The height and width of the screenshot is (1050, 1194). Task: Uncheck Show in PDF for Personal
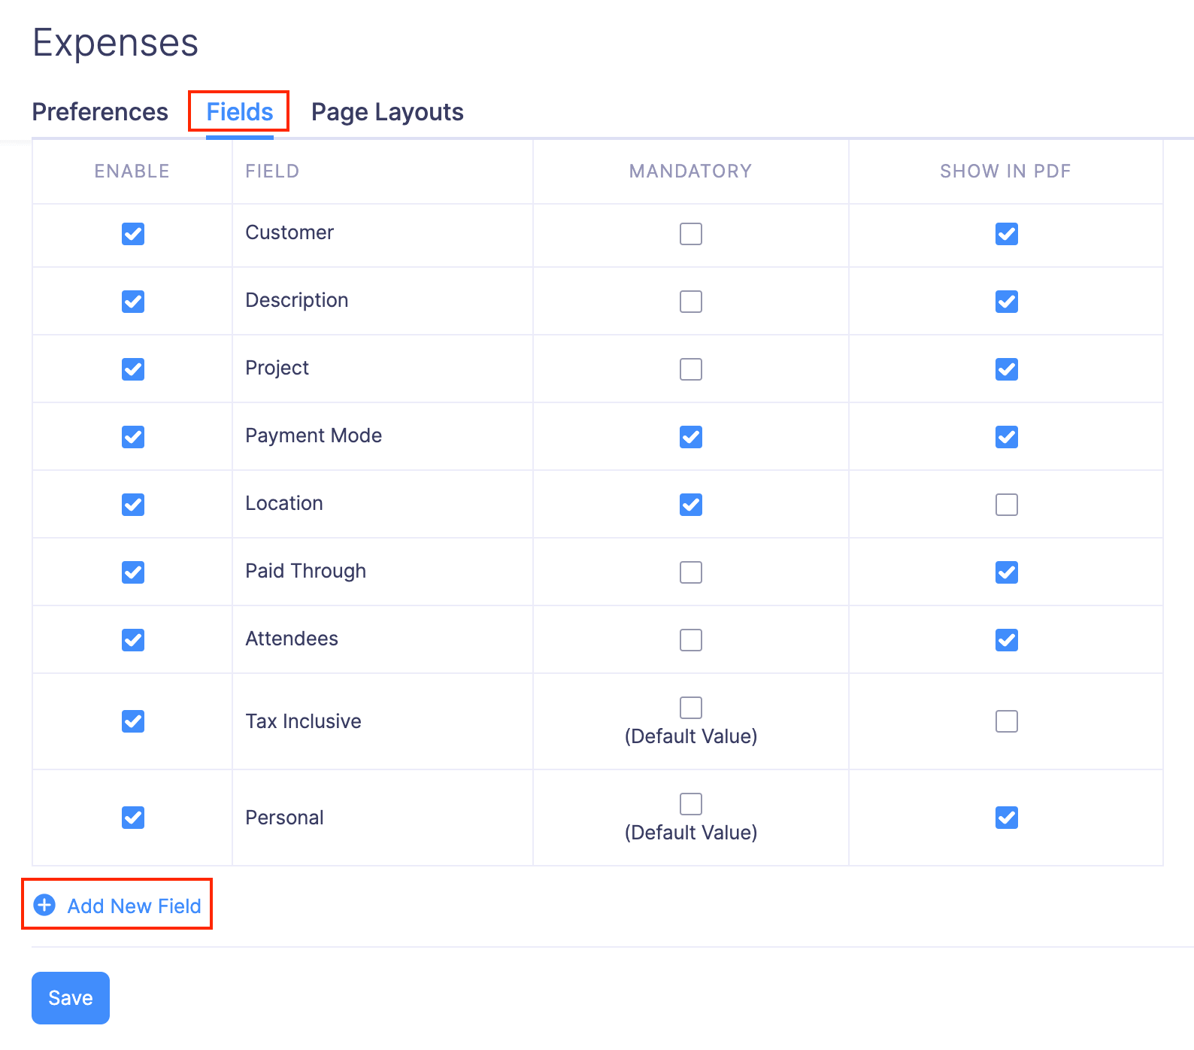pos(1006,818)
